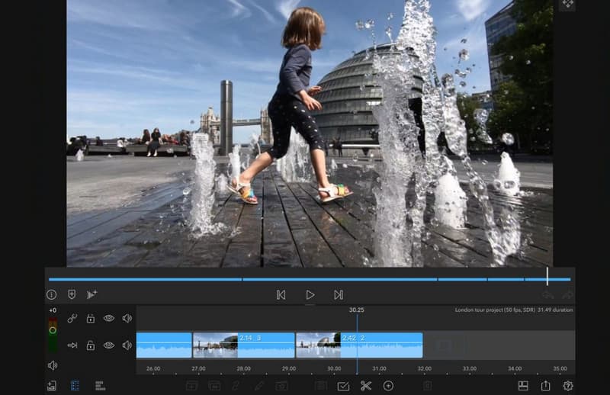Mute the main track speaker icon

[127, 345]
